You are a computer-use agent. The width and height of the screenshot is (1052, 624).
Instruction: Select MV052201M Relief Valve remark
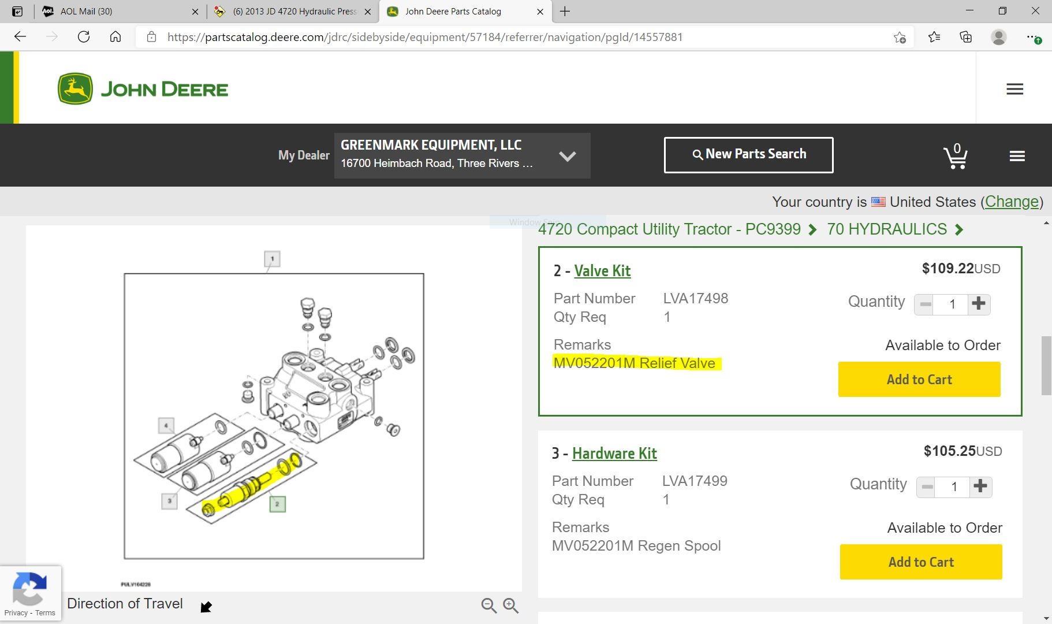click(x=635, y=363)
